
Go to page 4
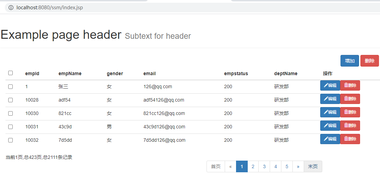point(276,166)
